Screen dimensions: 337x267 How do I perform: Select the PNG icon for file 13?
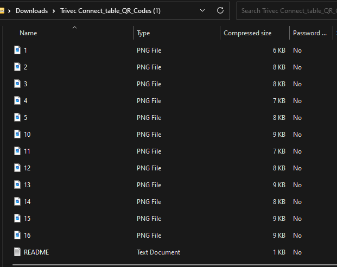coord(17,185)
